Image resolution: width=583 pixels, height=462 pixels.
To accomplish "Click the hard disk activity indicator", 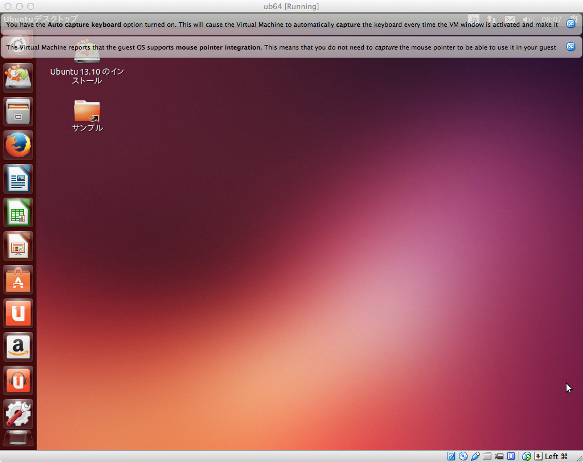I will (x=451, y=456).
